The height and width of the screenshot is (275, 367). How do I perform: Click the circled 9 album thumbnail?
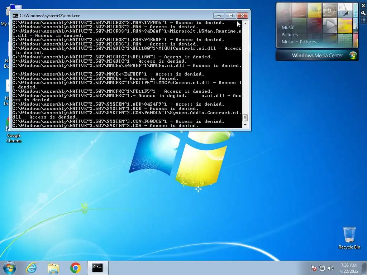(x=330, y=10)
